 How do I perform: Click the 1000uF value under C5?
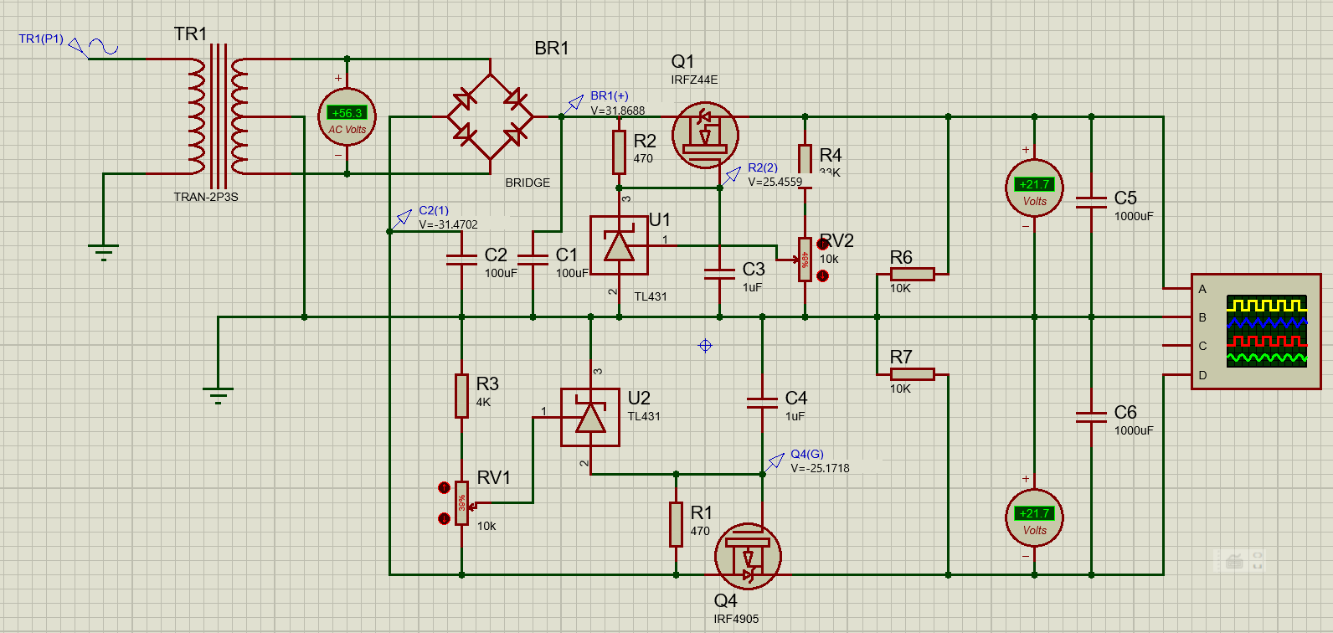click(x=1134, y=216)
